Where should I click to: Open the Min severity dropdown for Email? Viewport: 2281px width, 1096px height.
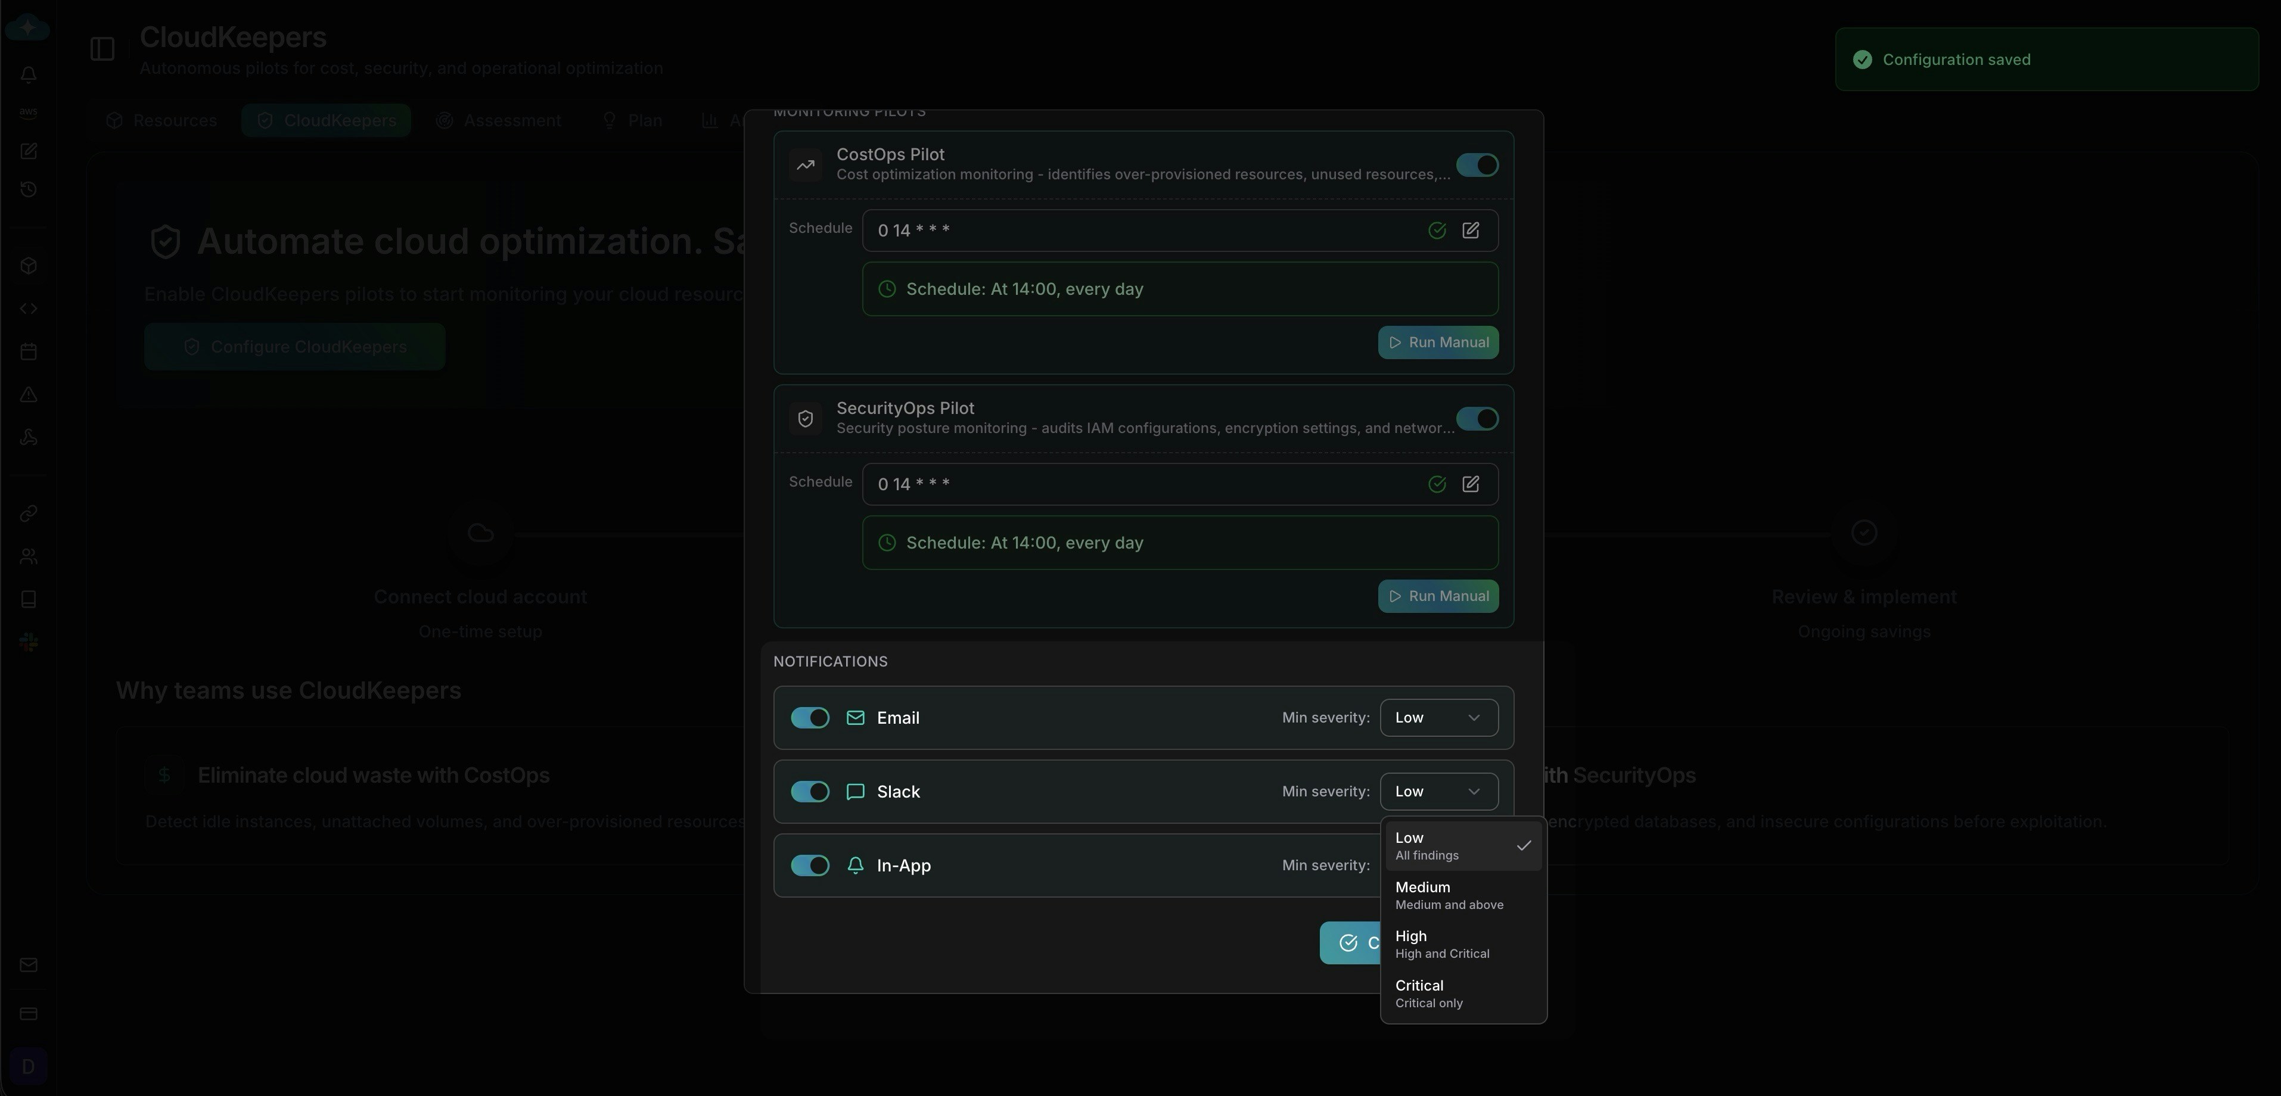[1438, 718]
